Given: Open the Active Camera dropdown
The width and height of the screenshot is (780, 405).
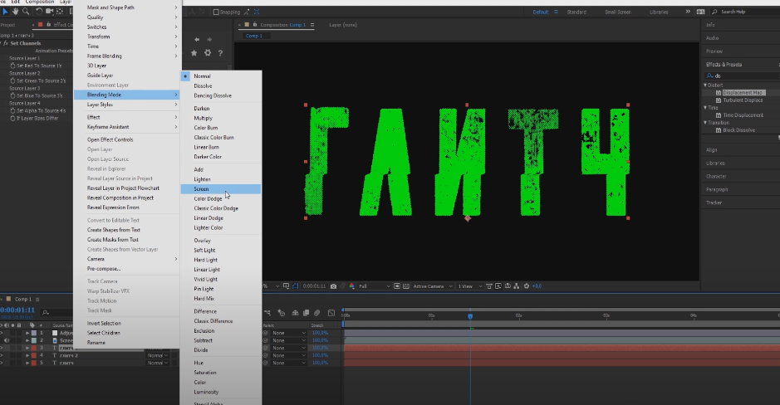Looking at the screenshot, I should pyautogui.click(x=433, y=286).
